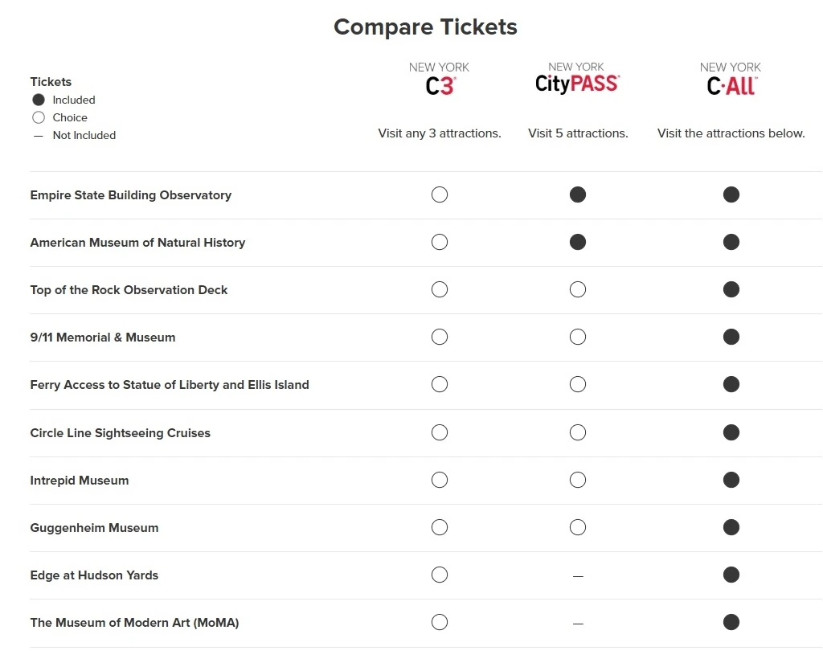Click CityPASS choice circle for 9/11 Memorial & Museum
This screenshot has width=823, height=667.
[578, 337]
